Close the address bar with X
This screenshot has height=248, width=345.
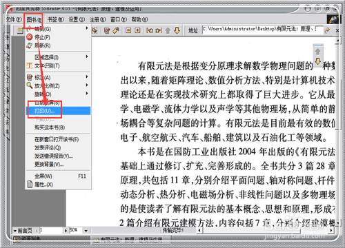click(337, 30)
